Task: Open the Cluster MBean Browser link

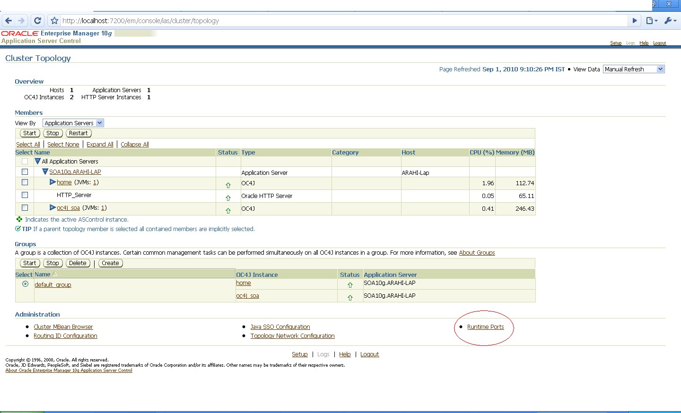Action: pos(63,327)
